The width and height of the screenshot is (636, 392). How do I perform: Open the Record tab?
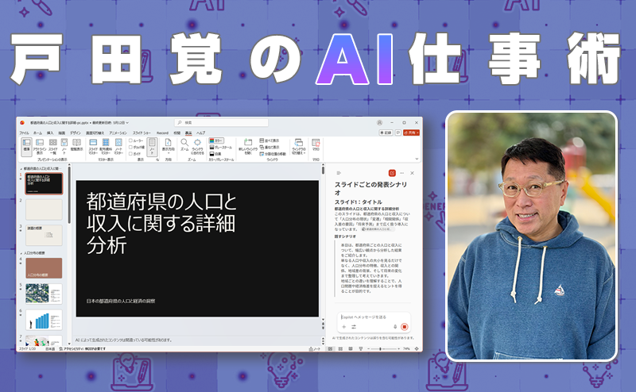[162, 133]
